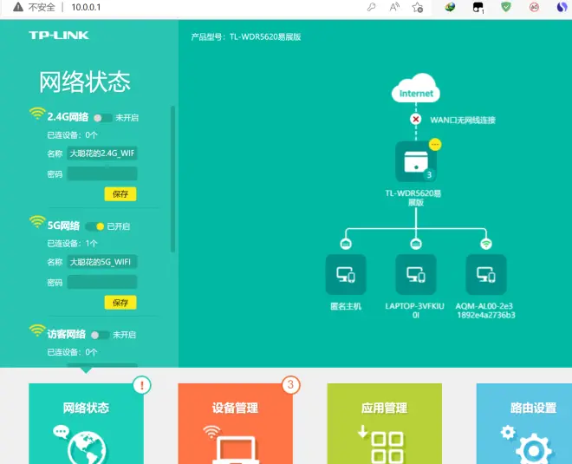Click the 2.4G网络 Wi-Fi icon
Image resolution: width=572 pixels, height=464 pixels.
click(x=37, y=114)
